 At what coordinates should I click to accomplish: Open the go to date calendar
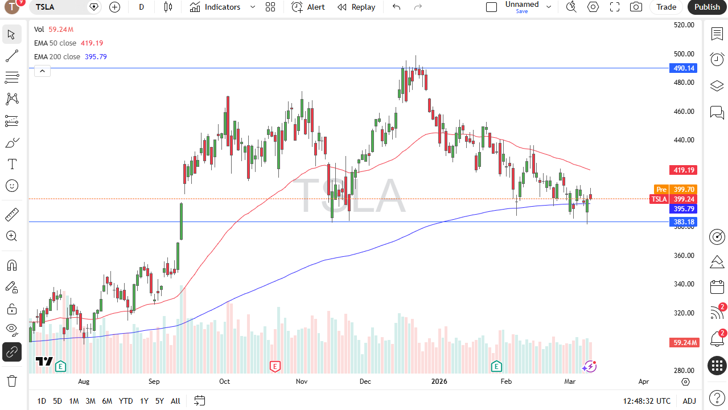pos(199,401)
